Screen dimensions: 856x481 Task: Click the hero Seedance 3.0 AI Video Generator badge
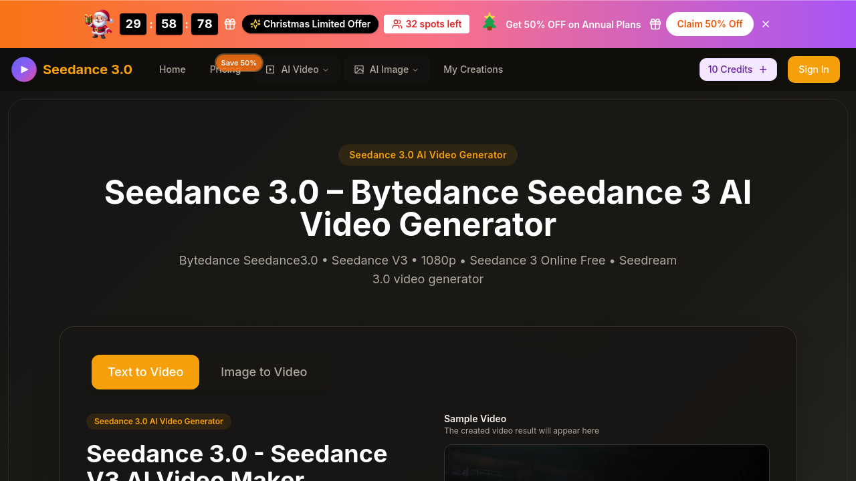[x=428, y=155]
